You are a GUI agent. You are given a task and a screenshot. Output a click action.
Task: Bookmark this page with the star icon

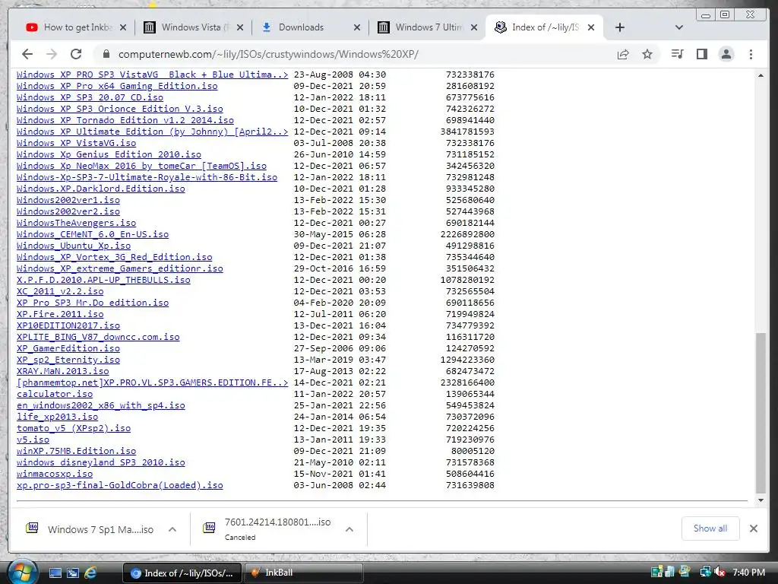point(647,54)
